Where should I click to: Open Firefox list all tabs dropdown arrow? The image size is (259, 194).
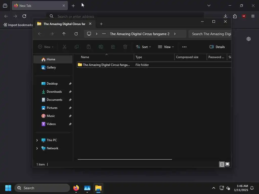point(209,6)
